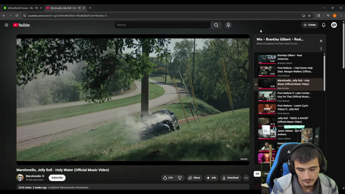The height and width of the screenshot is (194, 345).
Task: Click the #HolyWater hashtag
Action: coord(82,188)
